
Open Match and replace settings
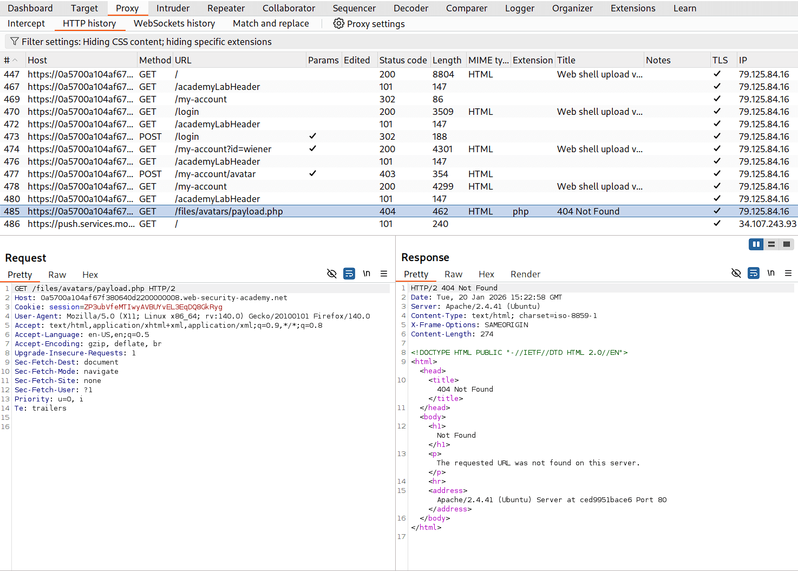[x=271, y=23]
